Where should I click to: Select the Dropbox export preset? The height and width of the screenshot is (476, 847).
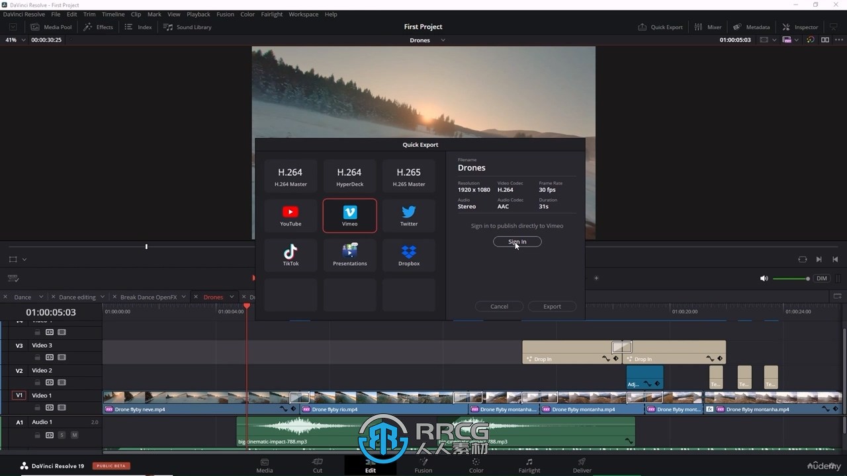click(409, 255)
